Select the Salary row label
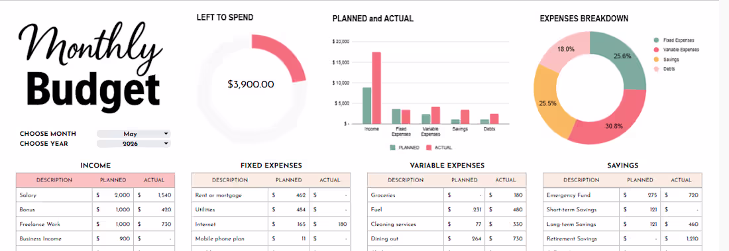The width and height of the screenshot is (729, 251). (28, 195)
